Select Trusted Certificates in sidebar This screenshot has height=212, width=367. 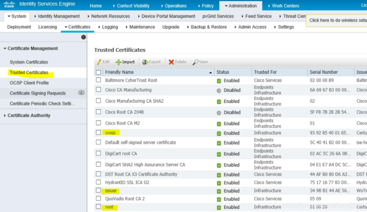point(29,73)
